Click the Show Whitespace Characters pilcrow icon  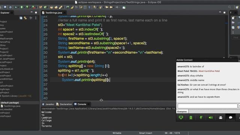[89, 7]
